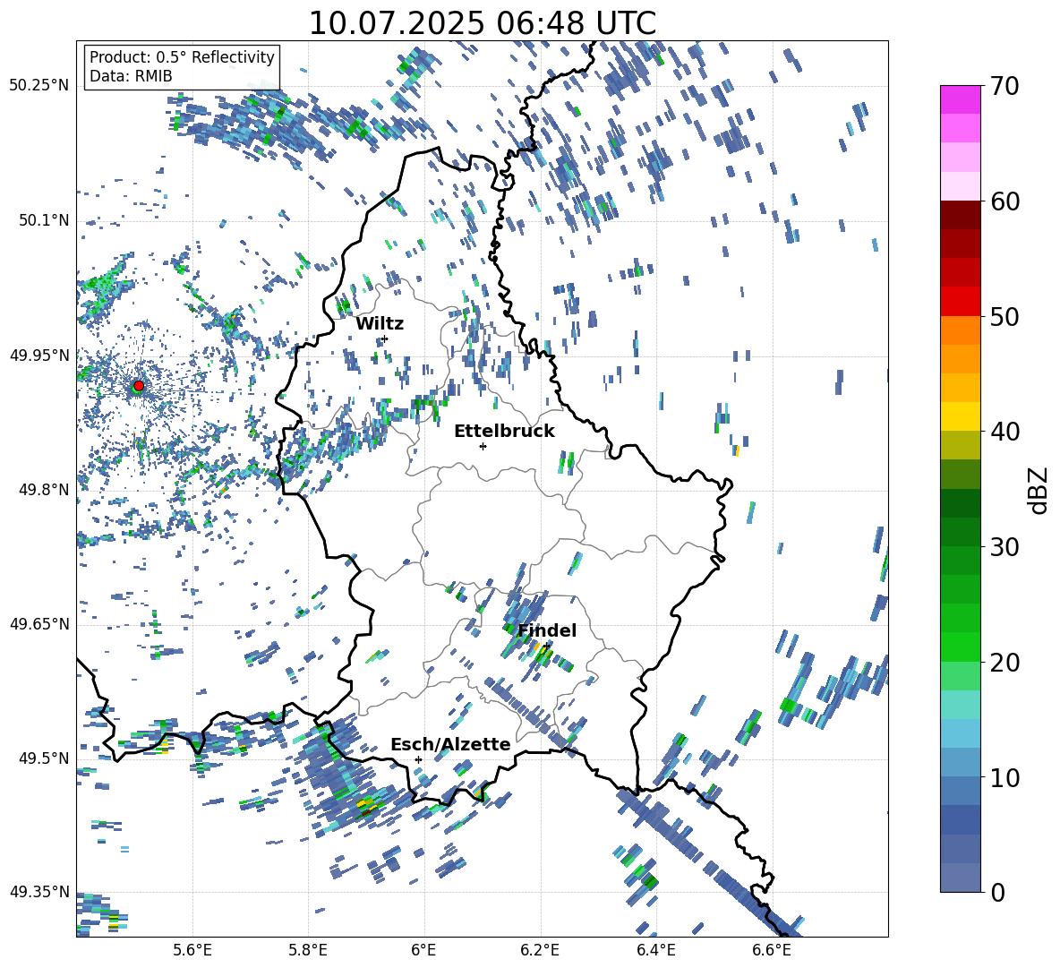This screenshot has height=968, width=1060.
Task: Click the 49.95°N latitude label
Action: 39,355
